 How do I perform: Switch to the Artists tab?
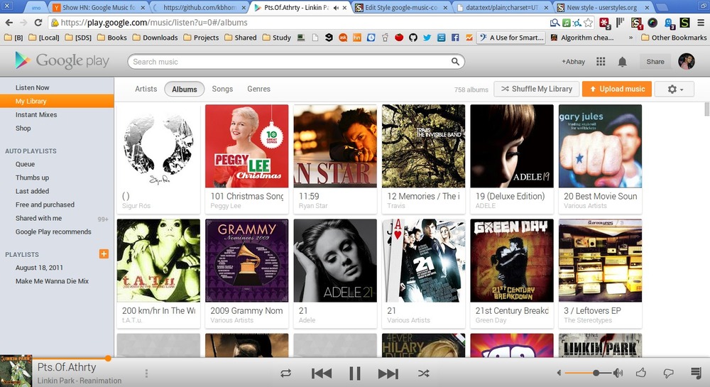146,89
